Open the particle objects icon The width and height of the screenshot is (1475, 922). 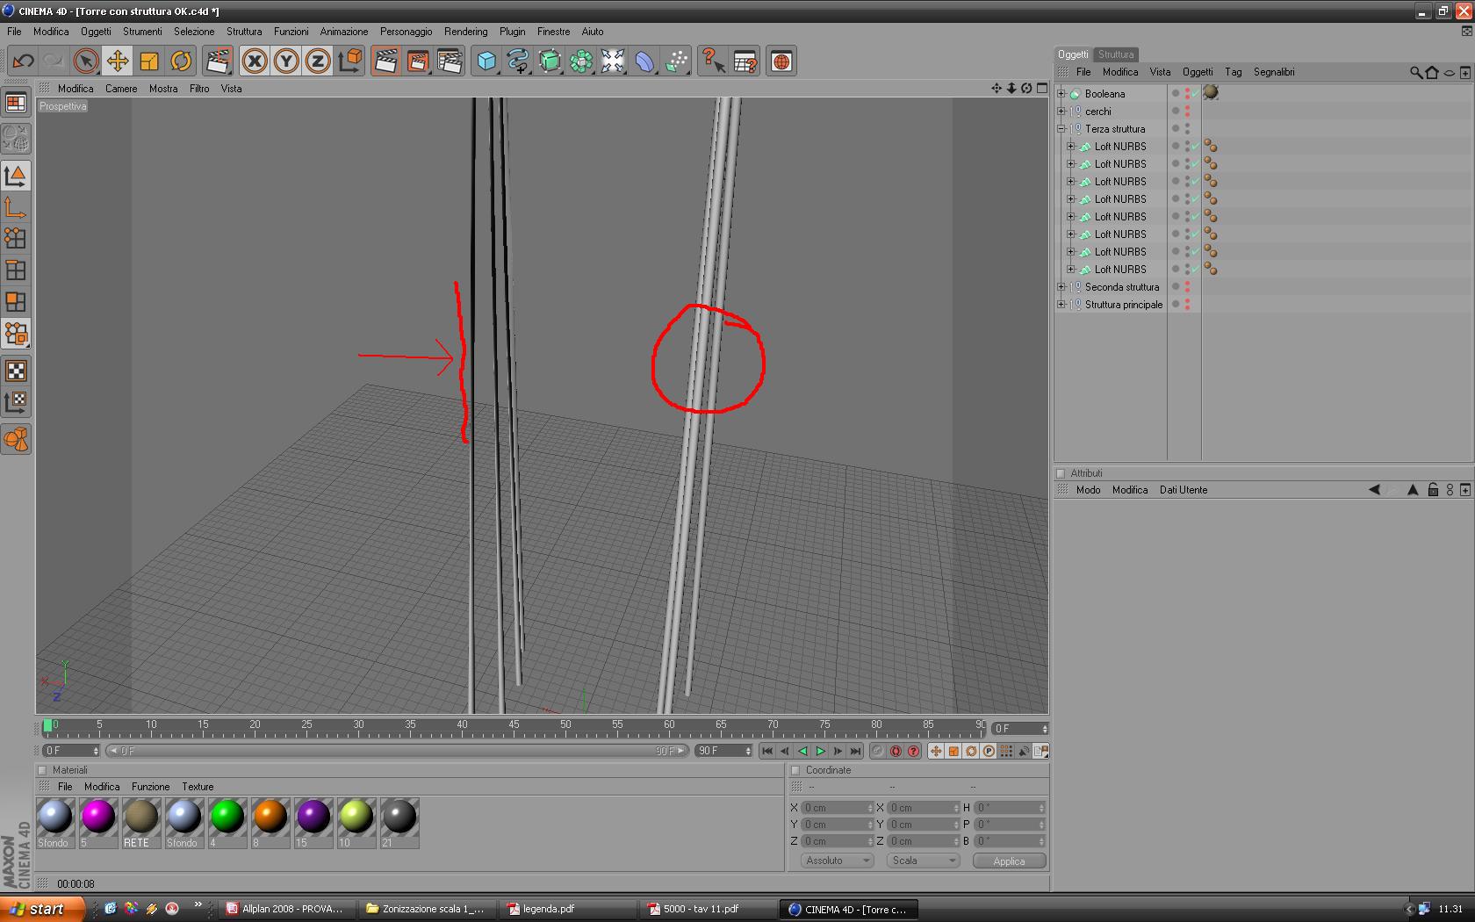tap(676, 61)
